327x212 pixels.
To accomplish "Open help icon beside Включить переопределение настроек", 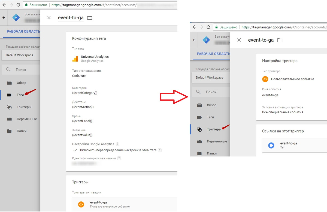I will click(160, 150).
